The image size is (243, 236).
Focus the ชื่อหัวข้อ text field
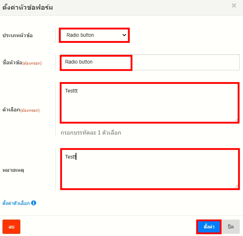point(150,62)
